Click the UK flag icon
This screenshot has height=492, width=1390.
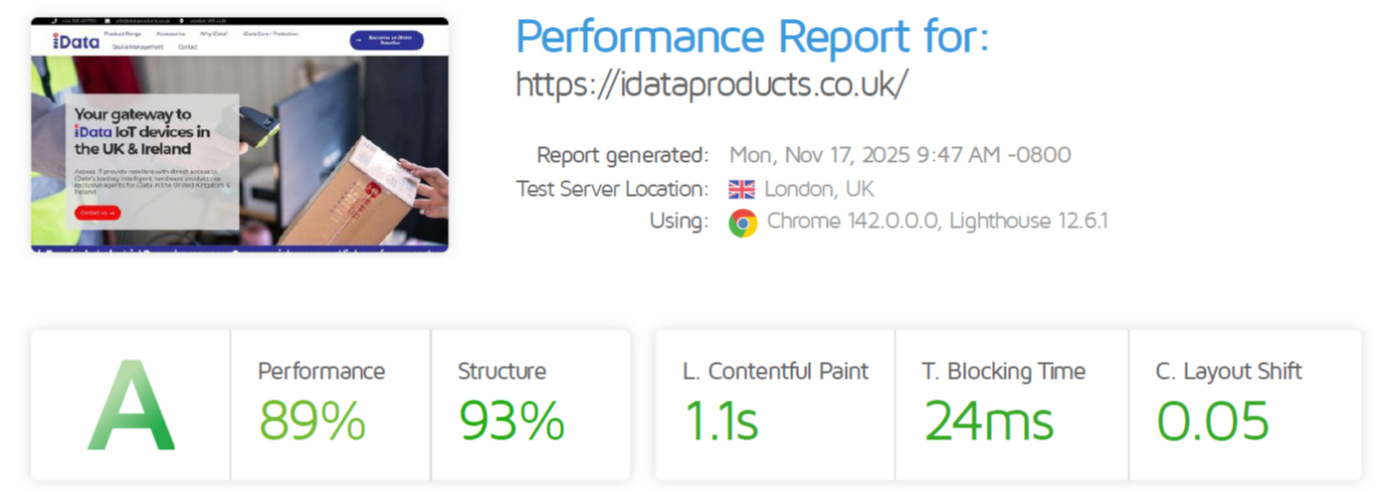tap(741, 189)
